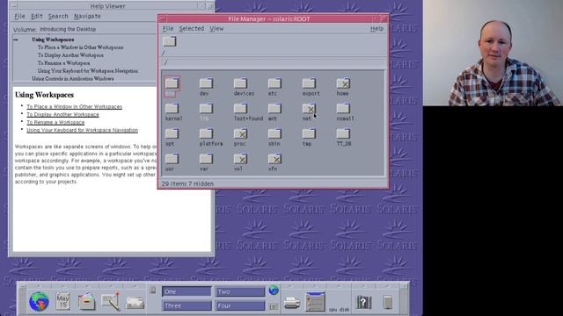The image size is (563, 316).
Task: Expand the subpanel arrow above Mailer
Action: tap(135, 285)
